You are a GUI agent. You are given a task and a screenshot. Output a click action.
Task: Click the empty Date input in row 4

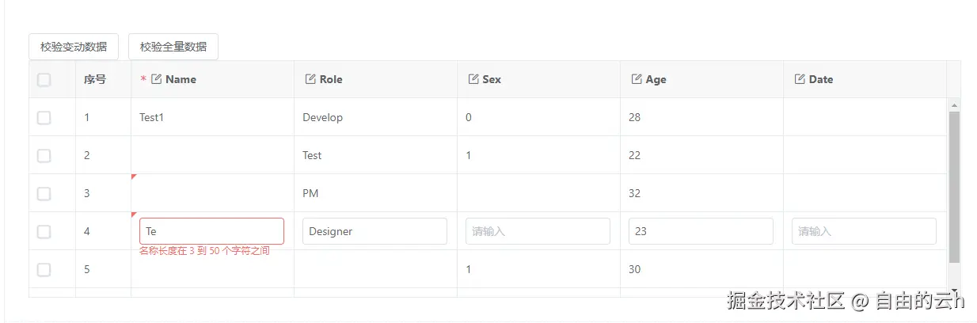pos(864,231)
